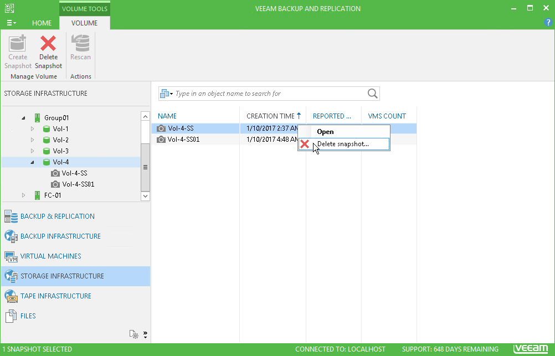Open the main application menu button

coord(11,23)
